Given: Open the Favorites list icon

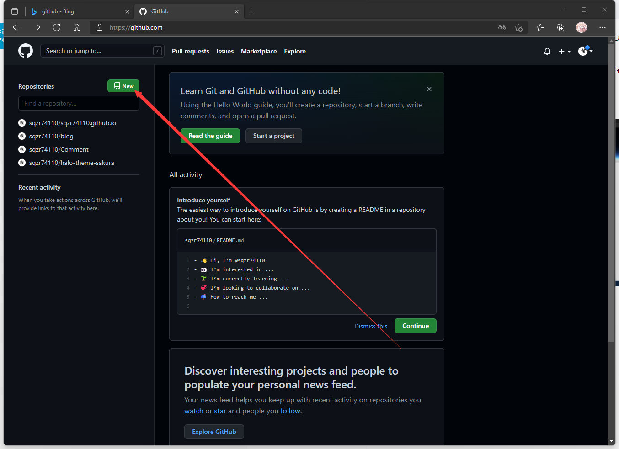Looking at the screenshot, I should click(540, 27).
